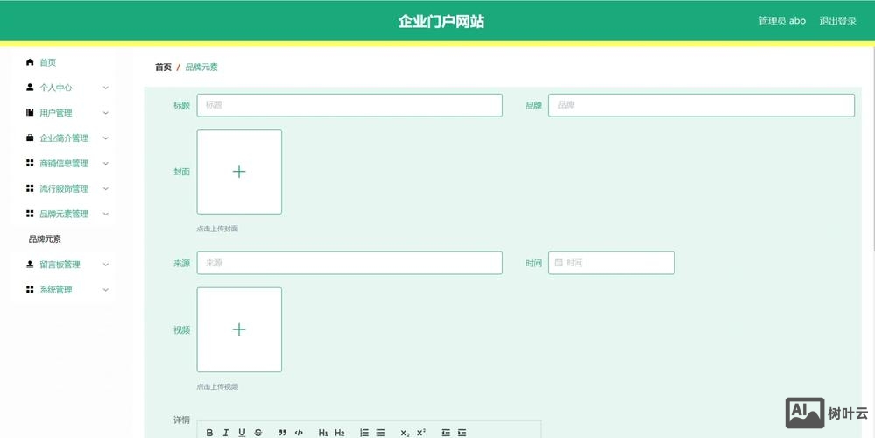Click the 详情 field label
This screenshot has height=438, width=875.
coord(181,420)
